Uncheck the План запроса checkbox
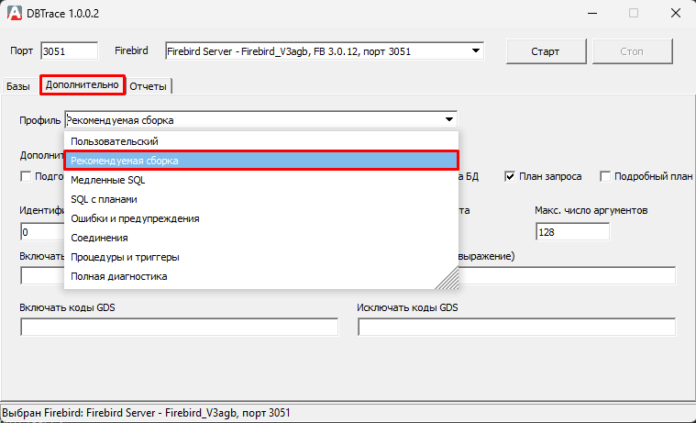The height and width of the screenshot is (423, 696). point(510,176)
